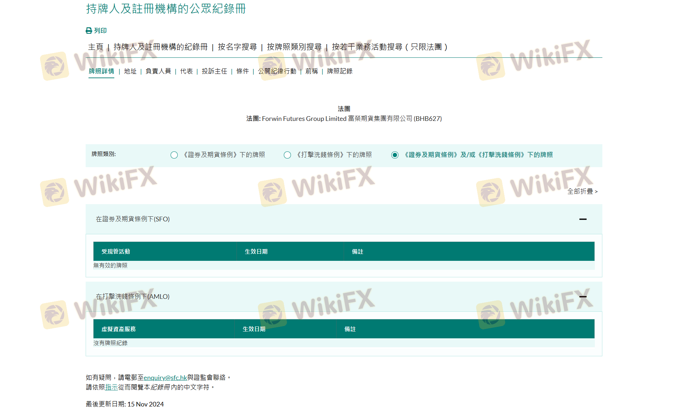Image resolution: width=688 pixels, height=409 pixels.
Task: Open the 前稱 tab
Action: (311, 71)
